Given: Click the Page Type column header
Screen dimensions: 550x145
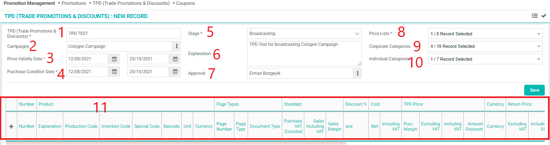Looking at the screenshot, I should tap(241, 126).
